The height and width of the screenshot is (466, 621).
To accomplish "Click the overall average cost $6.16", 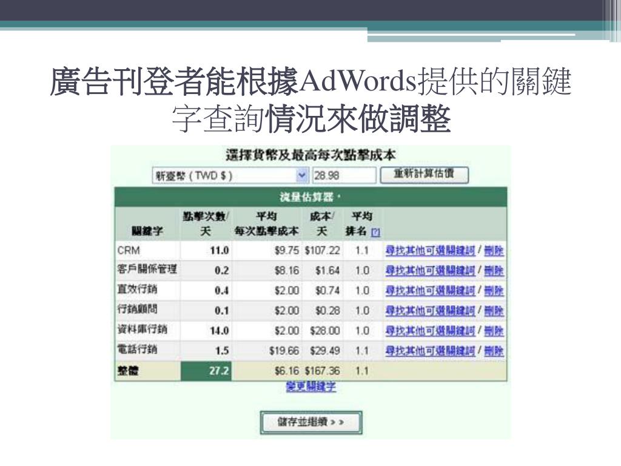I will coord(287,371).
